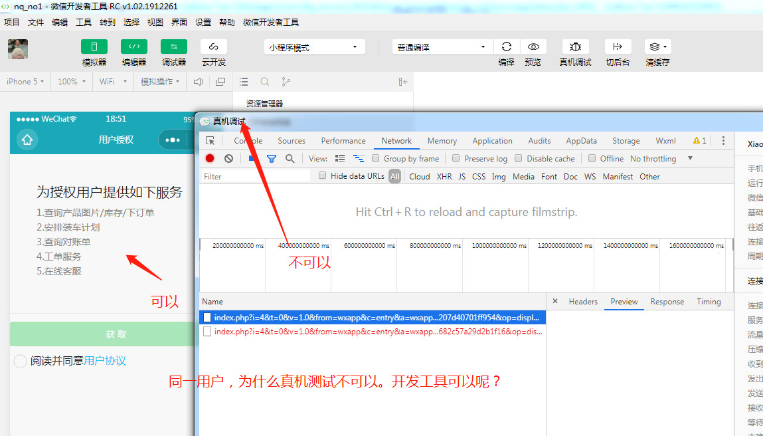Toggle the 编辑器 editor panel button
This screenshot has width=763, height=436.
coord(134,47)
